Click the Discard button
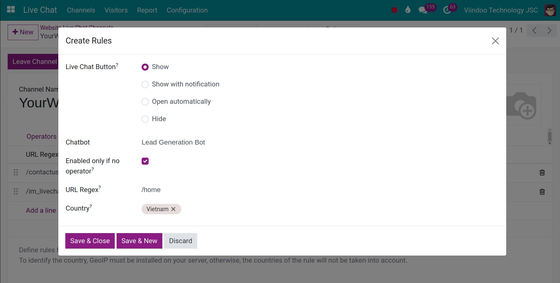This screenshot has width=560, height=283. [x=180, y=241]
